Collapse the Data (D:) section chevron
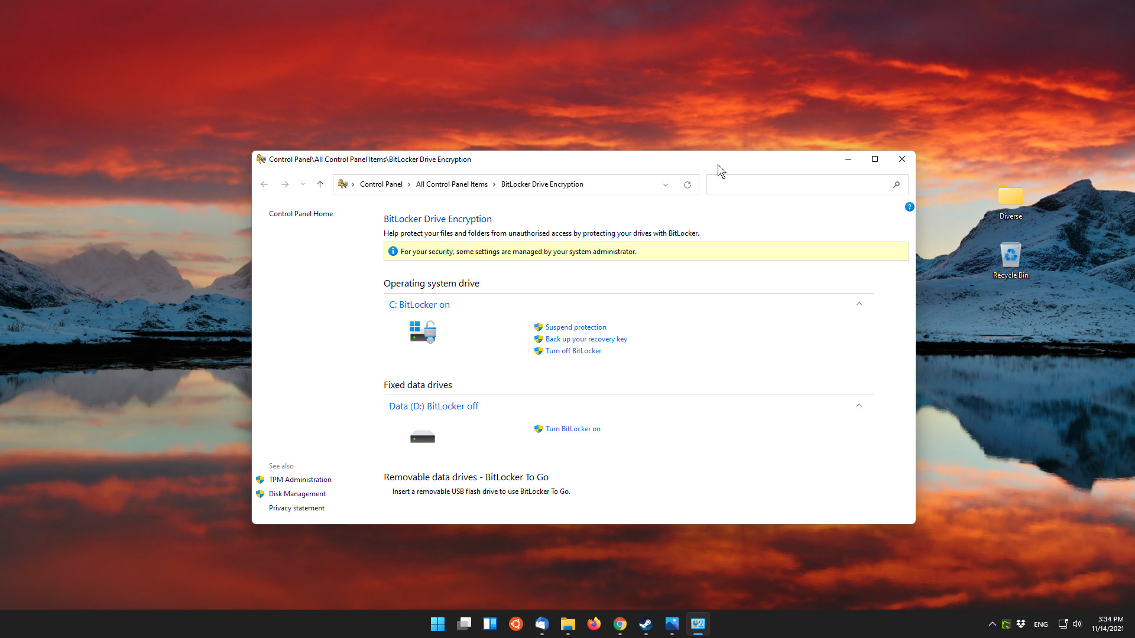This screenshot has width=1135, height=638. tap(859, 405)
